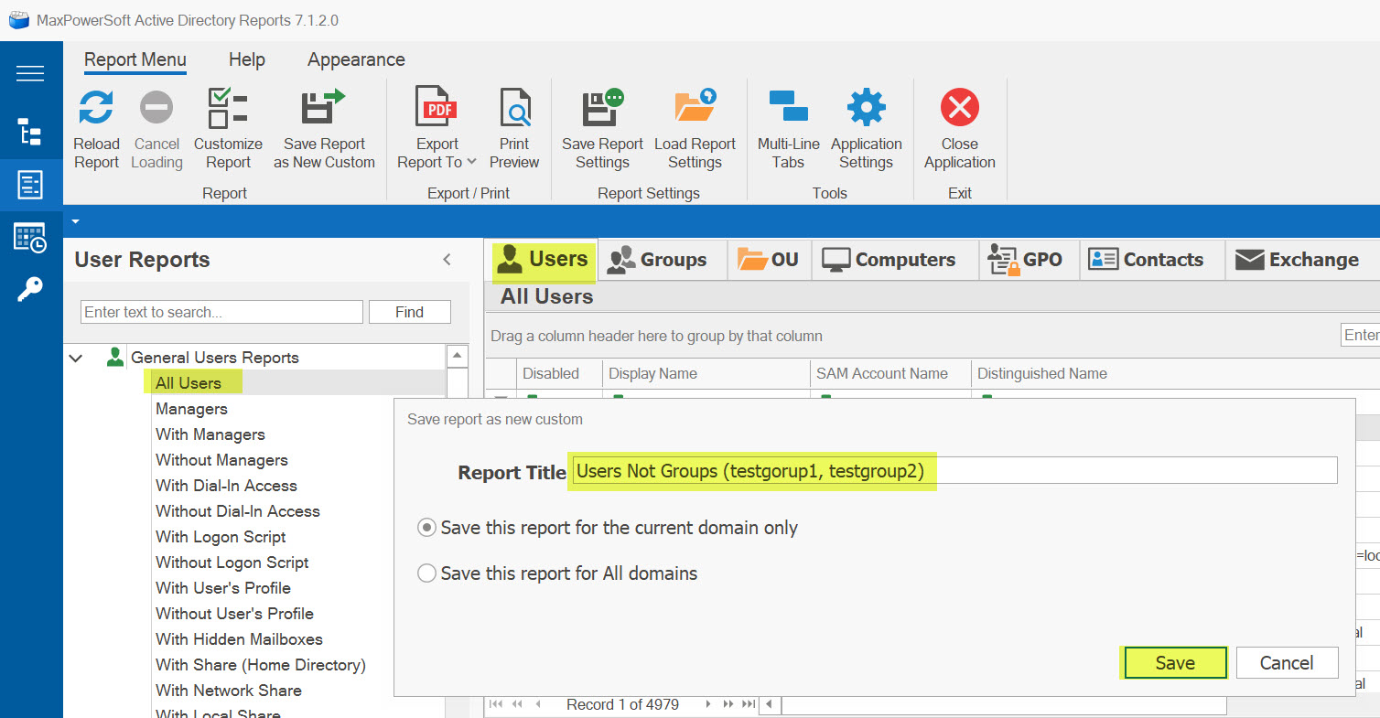Click the key icon in the sidebar

tap(30, 291)
